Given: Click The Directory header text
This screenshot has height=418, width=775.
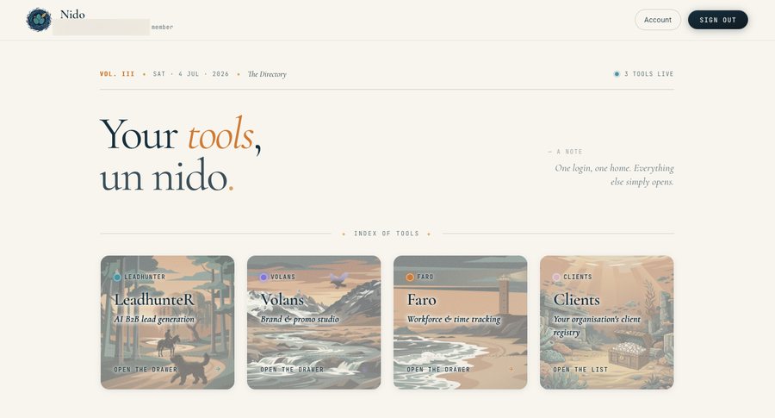Looking at the screenshot, I should coord(267,74).
